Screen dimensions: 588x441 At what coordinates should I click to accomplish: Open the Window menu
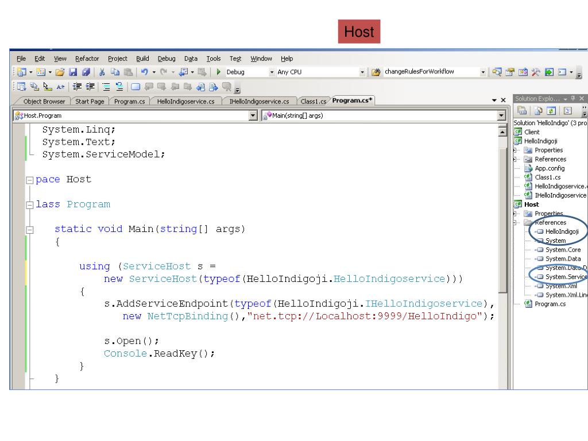261,59
